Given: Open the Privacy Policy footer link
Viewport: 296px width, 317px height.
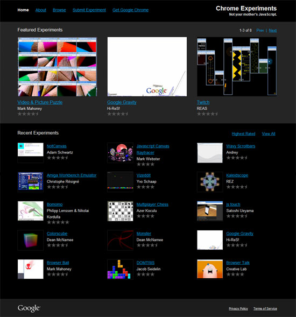Looking at the screenshot, I should click(x=238, y=309).
